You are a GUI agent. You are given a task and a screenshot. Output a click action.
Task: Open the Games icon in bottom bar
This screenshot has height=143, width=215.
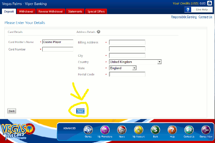click(88, 130)
